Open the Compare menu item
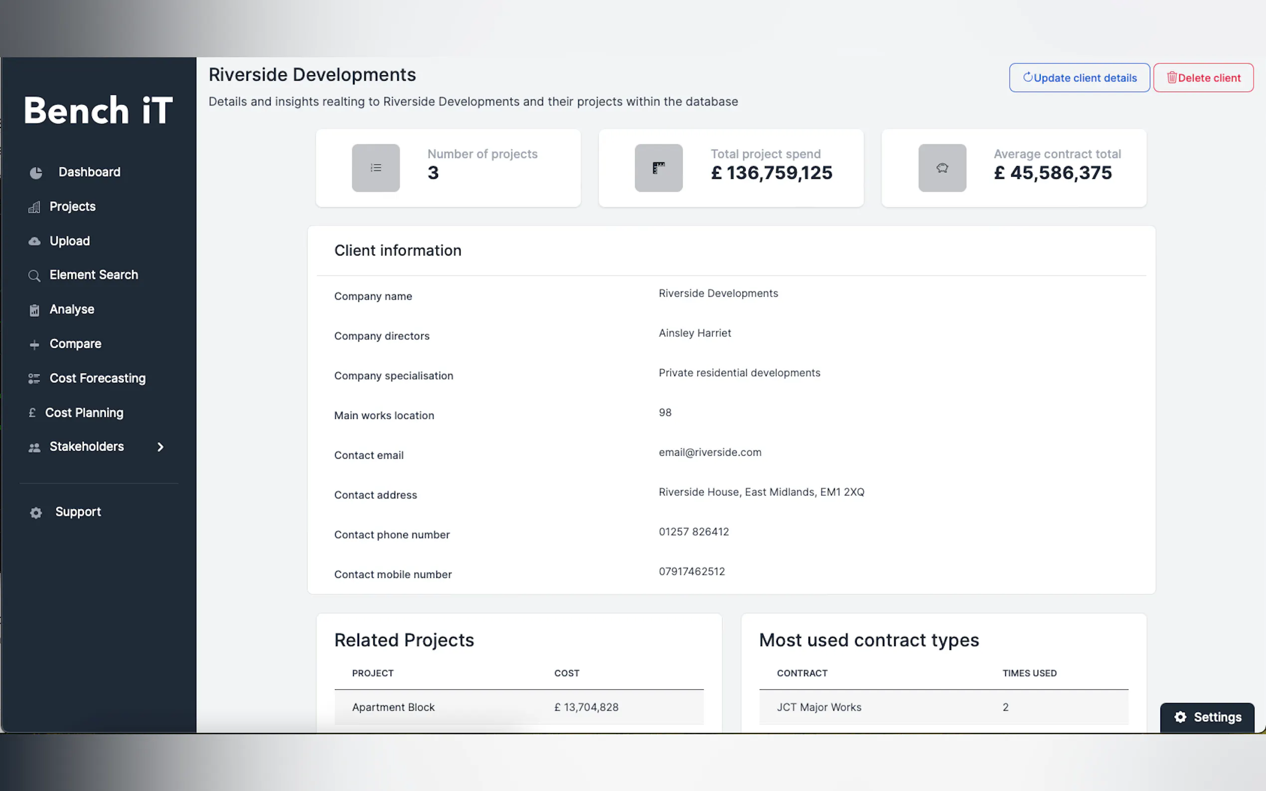 click(x=75, y=344)
